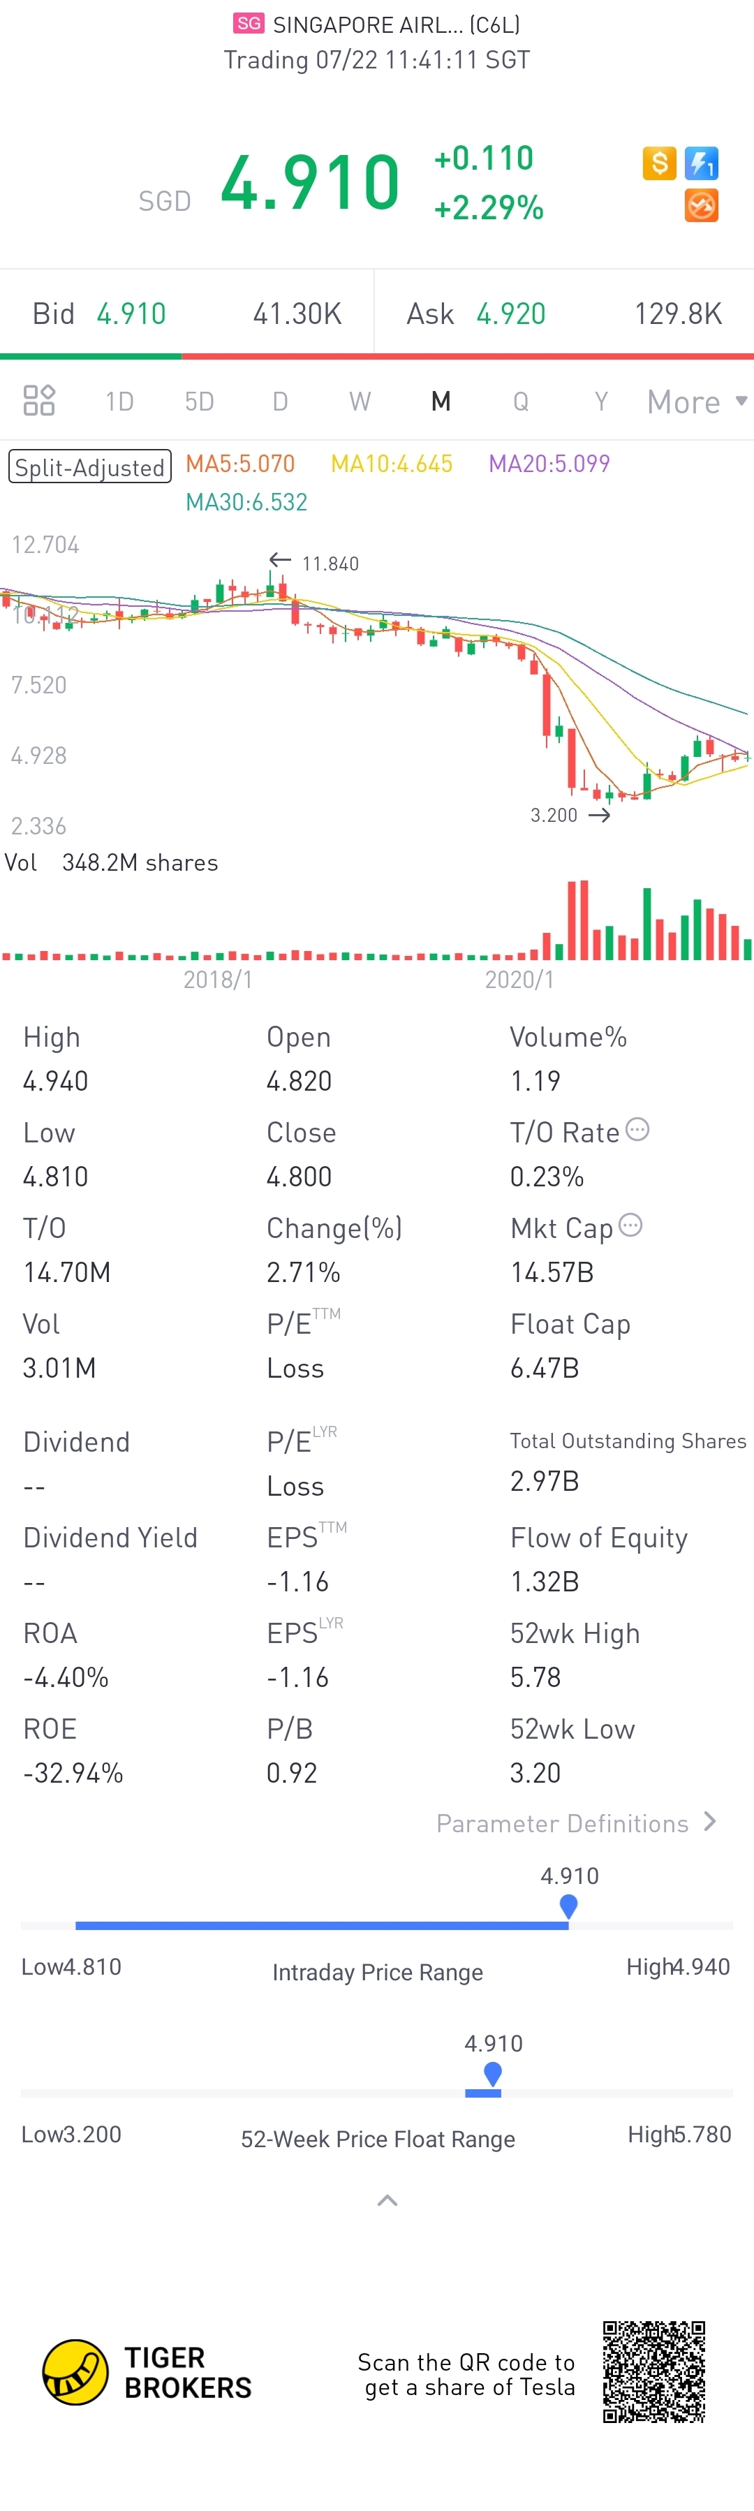Tap the orange no-shorting badge icon

tap(702, 206)
